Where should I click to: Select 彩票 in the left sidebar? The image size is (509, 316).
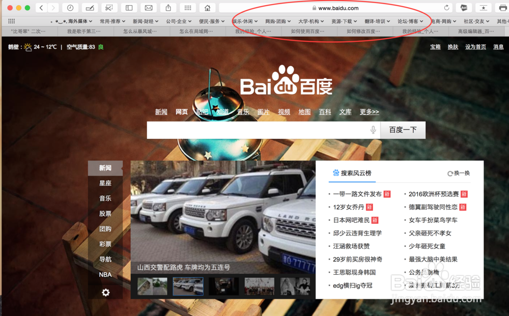coord(105,244)
